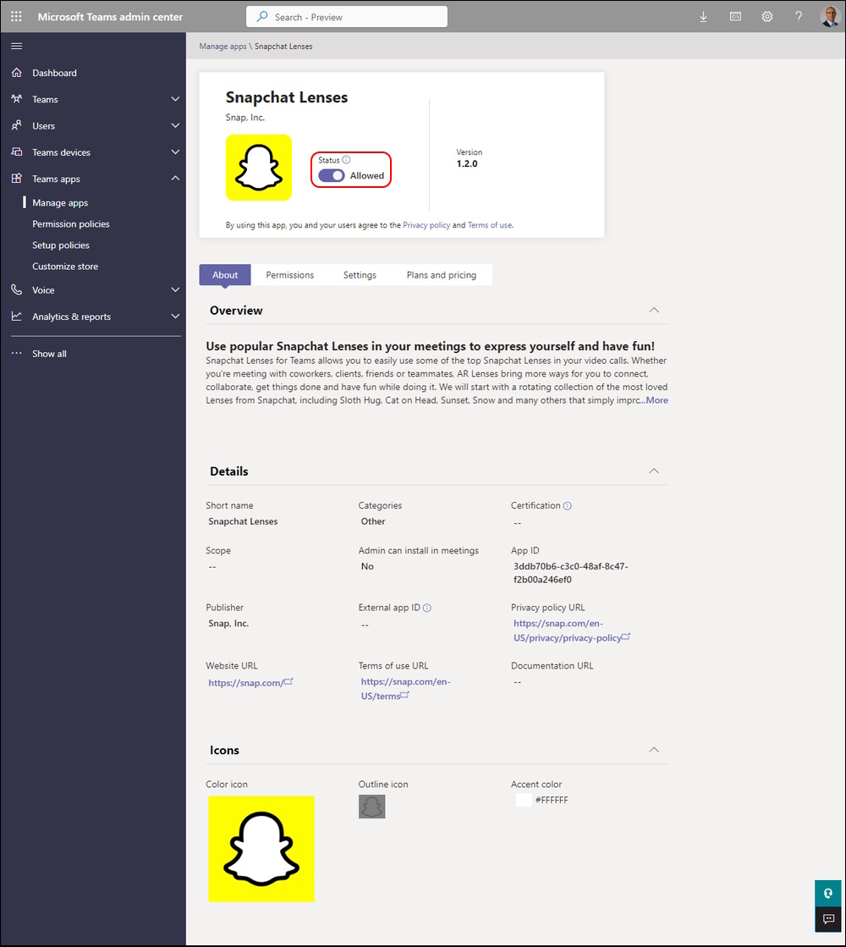Click the white accent color swatch
Image resolution: width=846 pixels, height=947 pixels.
click(x=524, y=801)
